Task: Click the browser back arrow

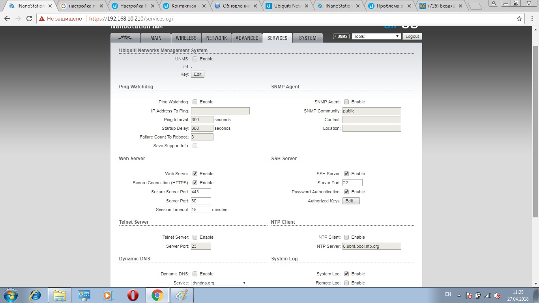Action: point(7,19)
